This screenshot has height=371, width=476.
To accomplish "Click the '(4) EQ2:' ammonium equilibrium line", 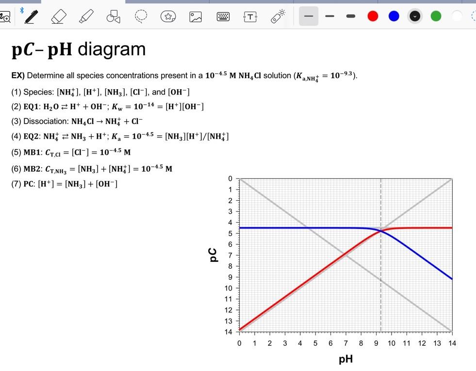I will click(x=120, y=136).
